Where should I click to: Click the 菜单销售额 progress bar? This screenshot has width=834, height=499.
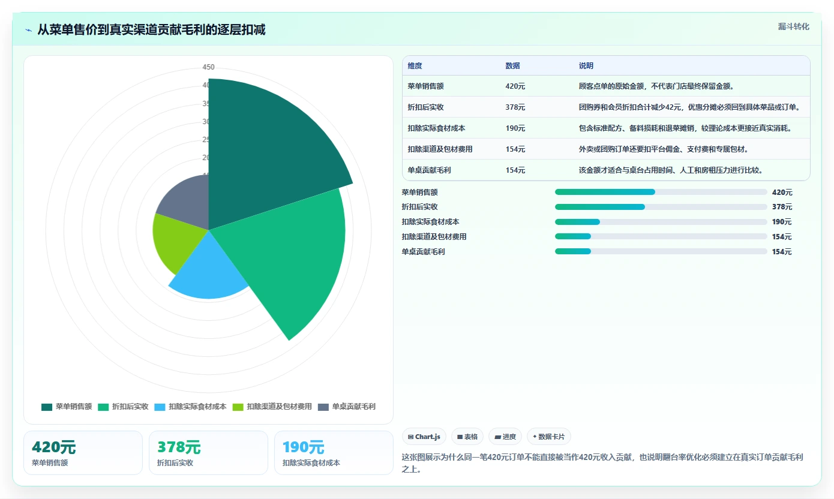click(661, 192)
